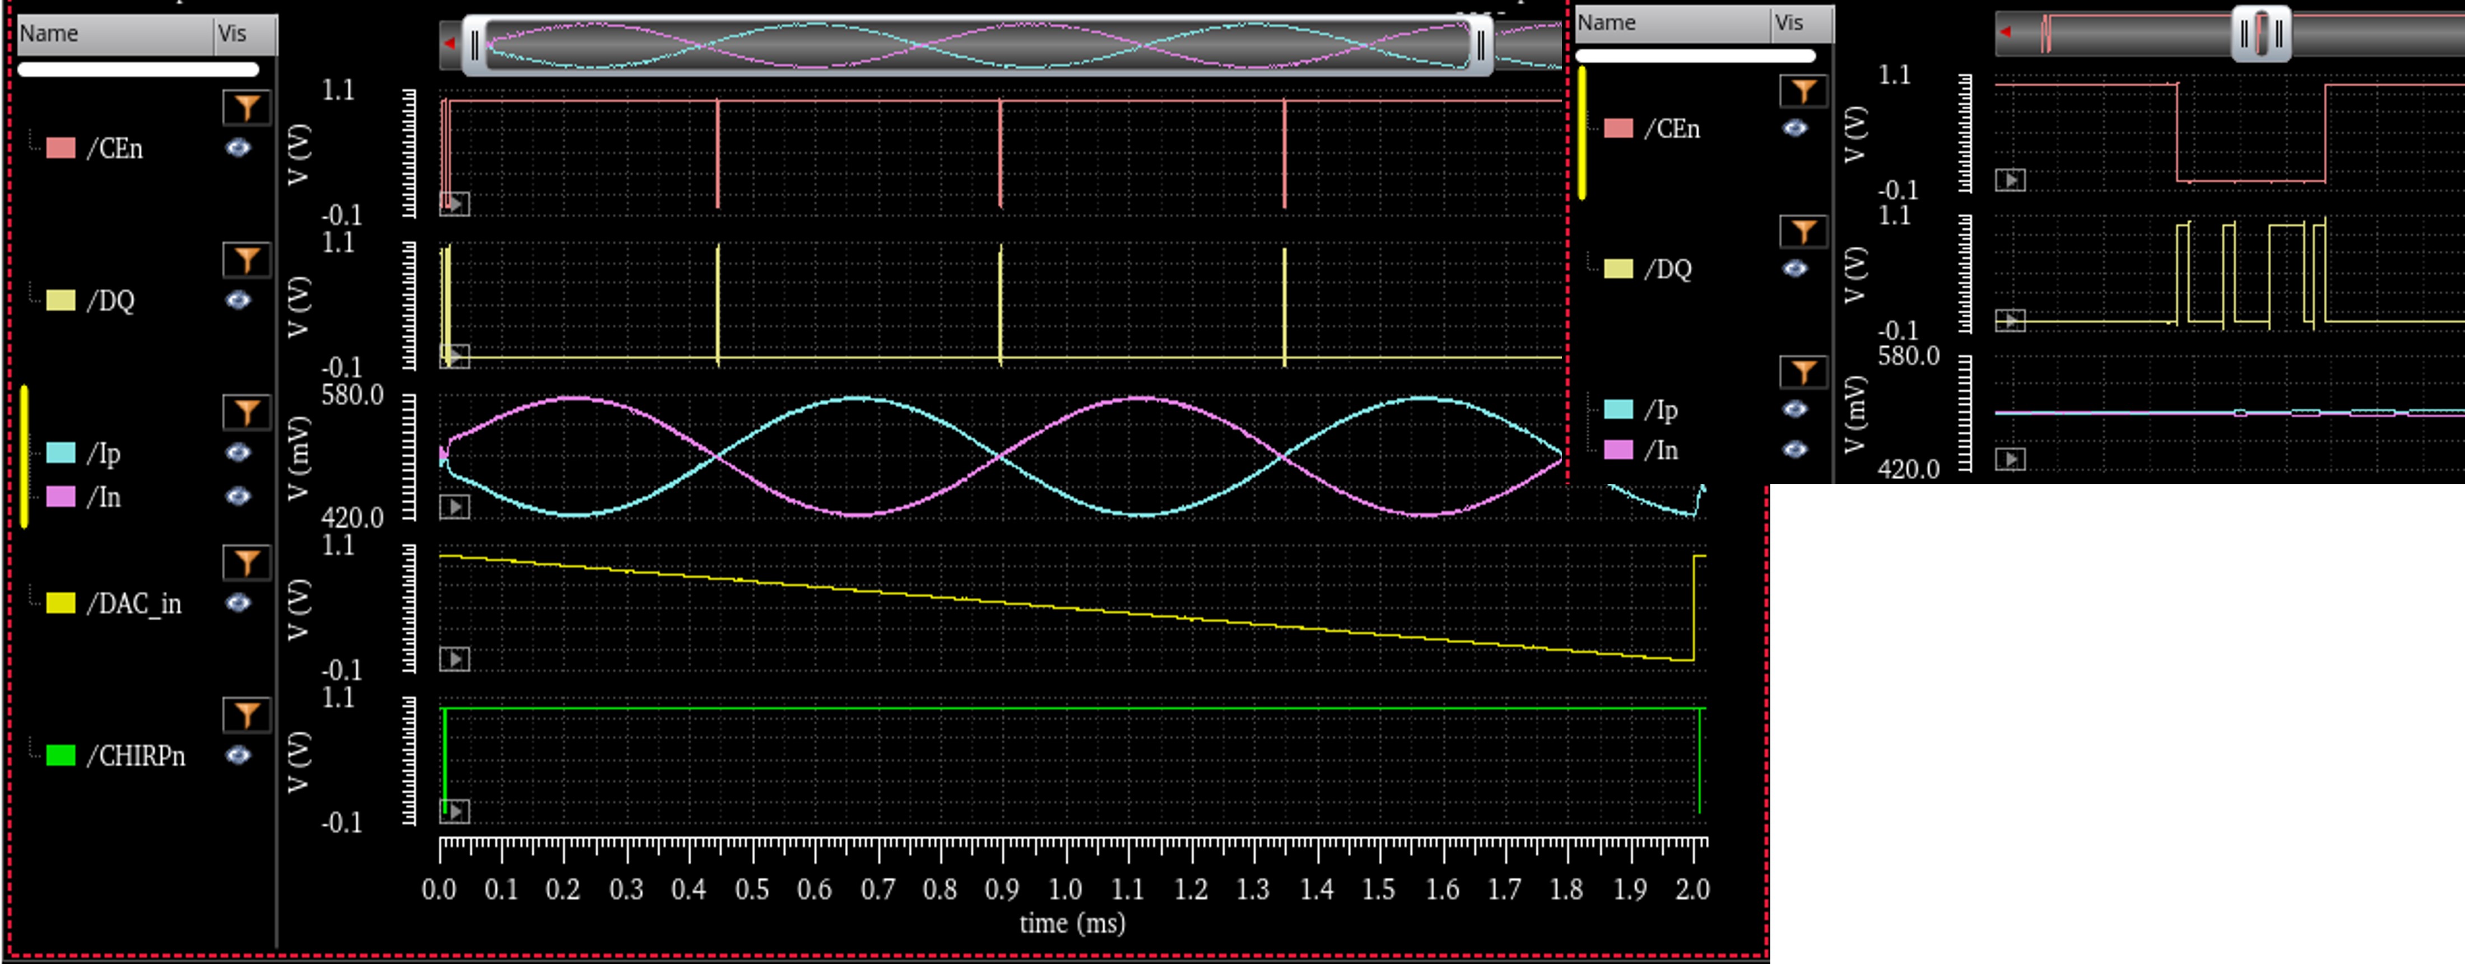The image size is (2465, 964).
Task: Click the filter funnel icon for /CHIRPn
Action: click(247, 714)
